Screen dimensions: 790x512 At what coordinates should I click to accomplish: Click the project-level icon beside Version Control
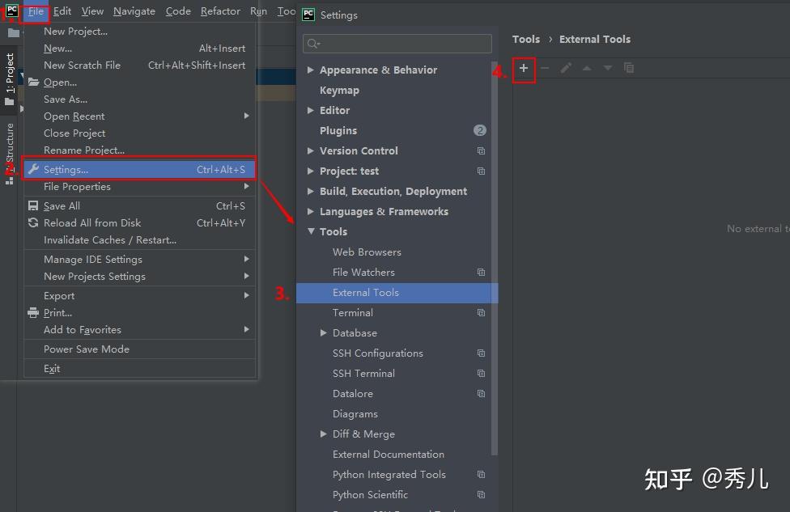[481, 151]
